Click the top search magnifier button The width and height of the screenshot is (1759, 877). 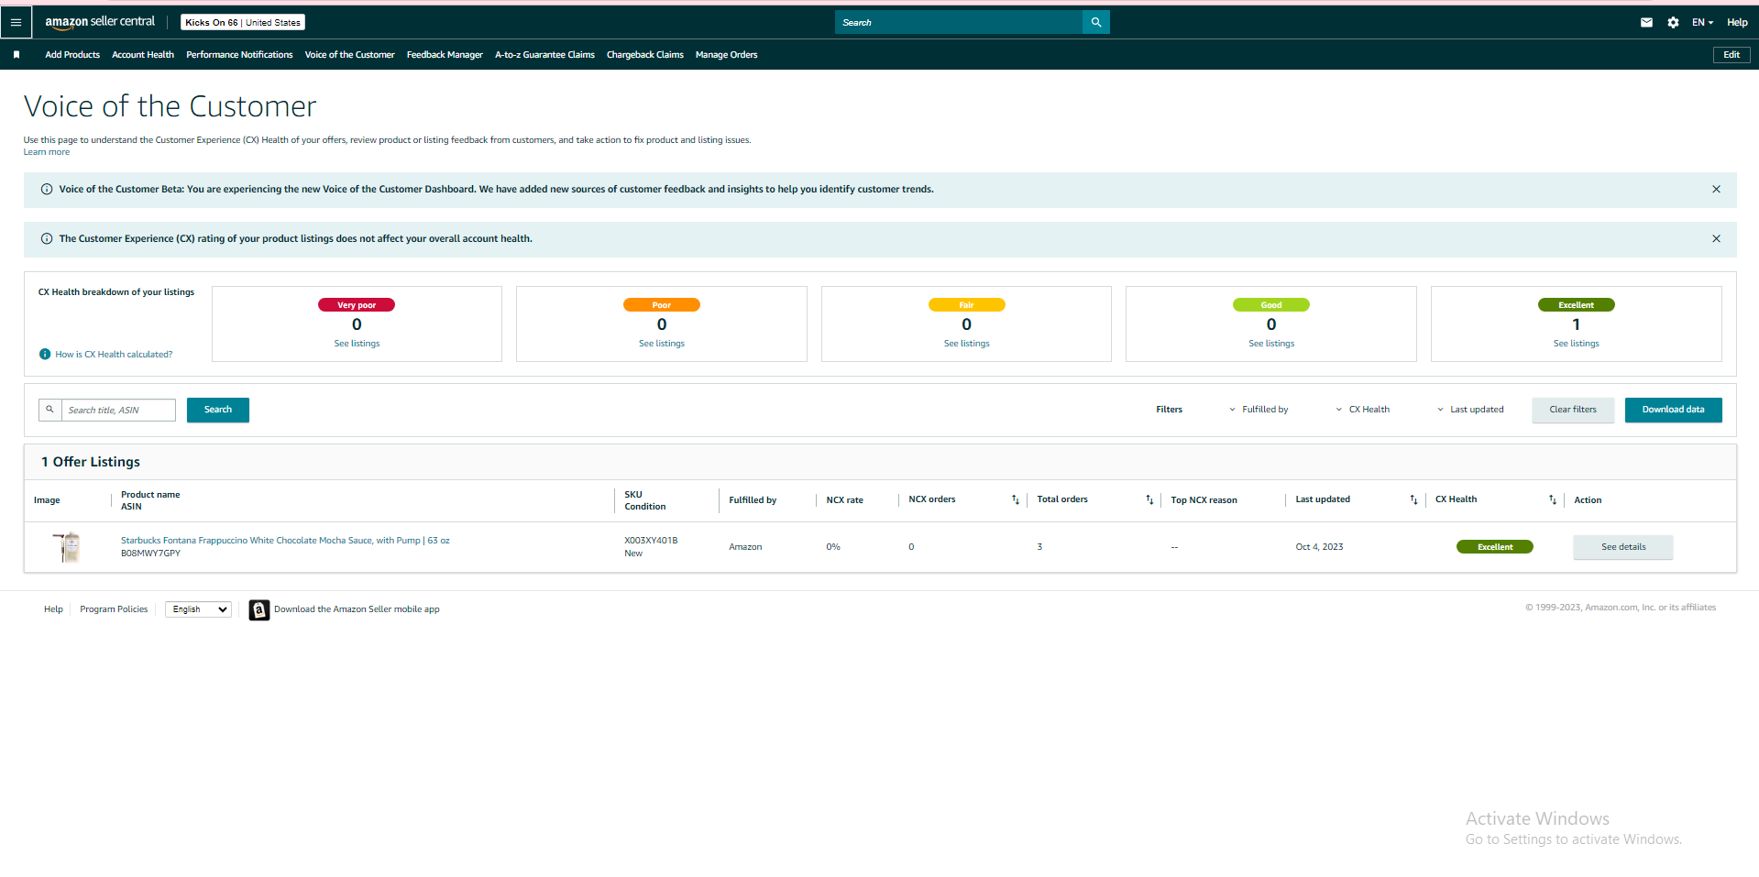[x=1095, y=22]
